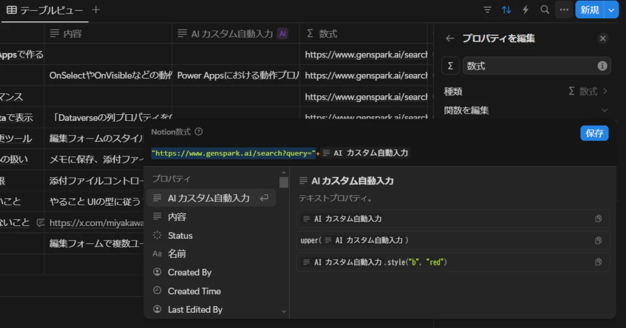Click the cell 編集フォームのスタイル
The height and width of the screenshot is (328, 626).
(x=94, y=139)
